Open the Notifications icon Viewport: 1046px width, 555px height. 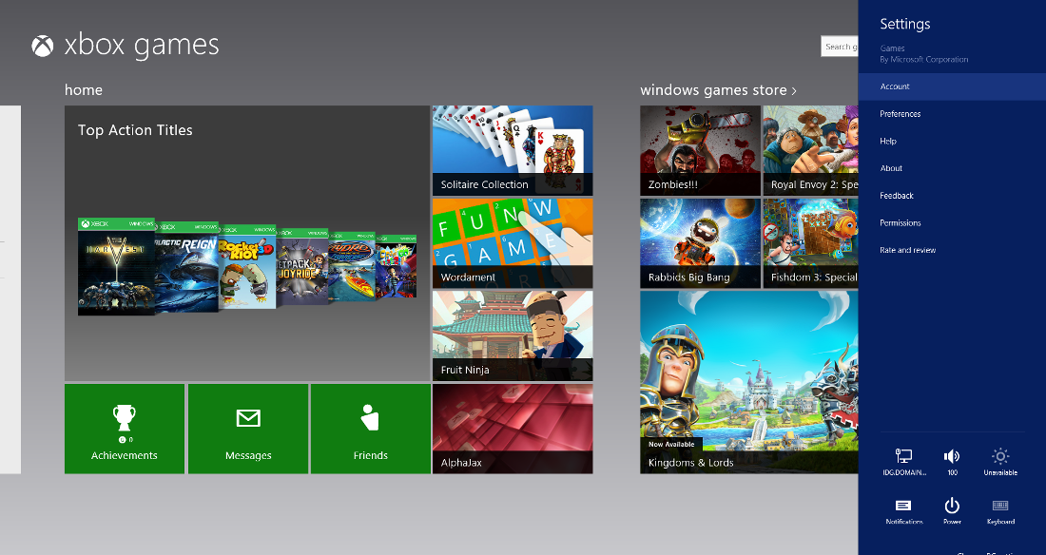tap(904, 505)
